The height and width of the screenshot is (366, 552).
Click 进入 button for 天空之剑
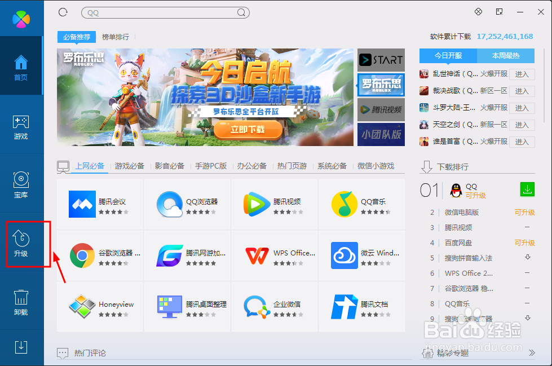point(522,125)
